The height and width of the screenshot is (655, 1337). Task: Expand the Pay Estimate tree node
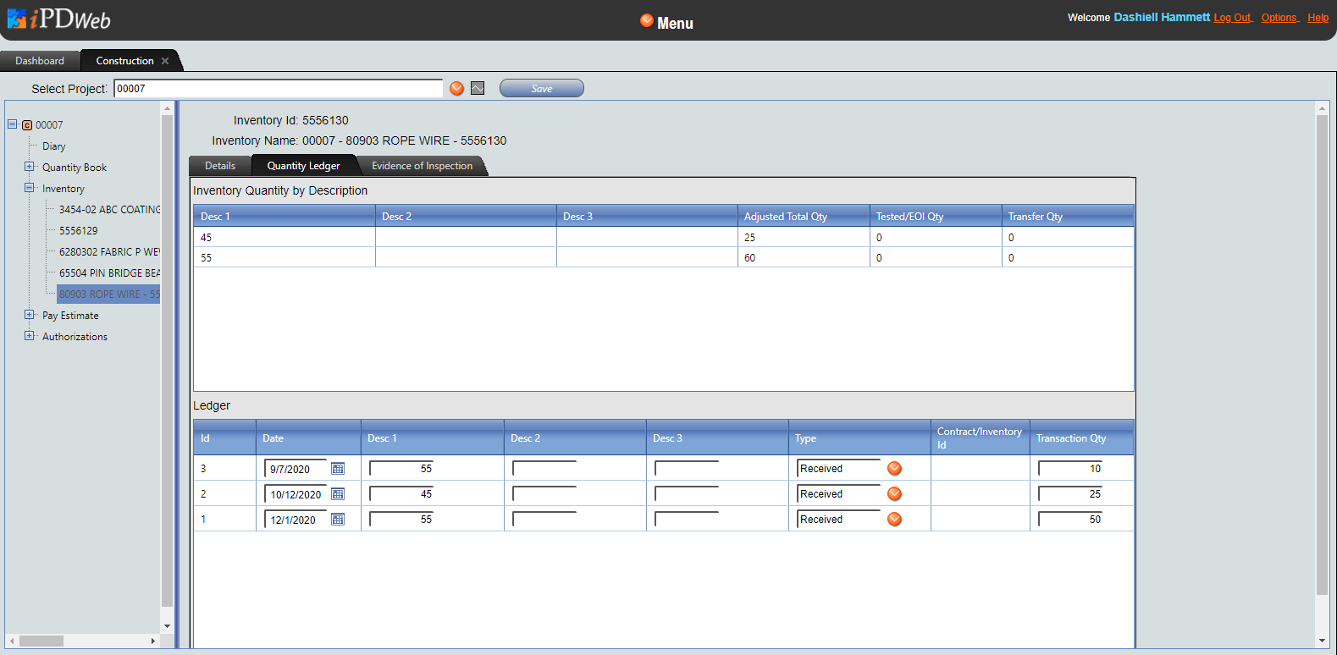pyautogui.click(x=30, y=315)
